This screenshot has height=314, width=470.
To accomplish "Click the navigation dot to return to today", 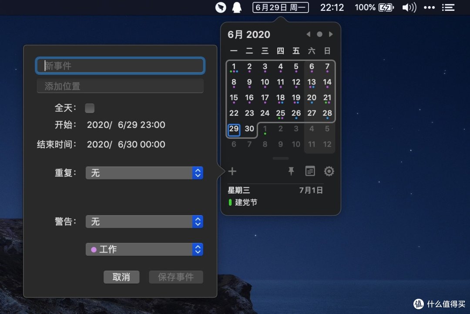I will 319,34.
